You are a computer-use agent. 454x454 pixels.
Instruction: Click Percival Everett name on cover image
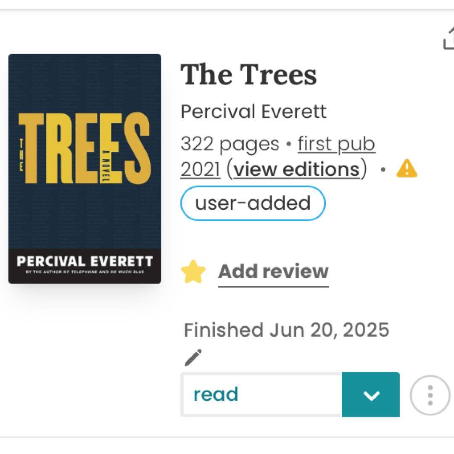click(x=84, y=261)
